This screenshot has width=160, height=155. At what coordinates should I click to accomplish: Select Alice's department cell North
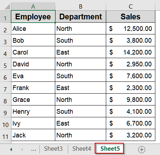(x=81, y=28)
